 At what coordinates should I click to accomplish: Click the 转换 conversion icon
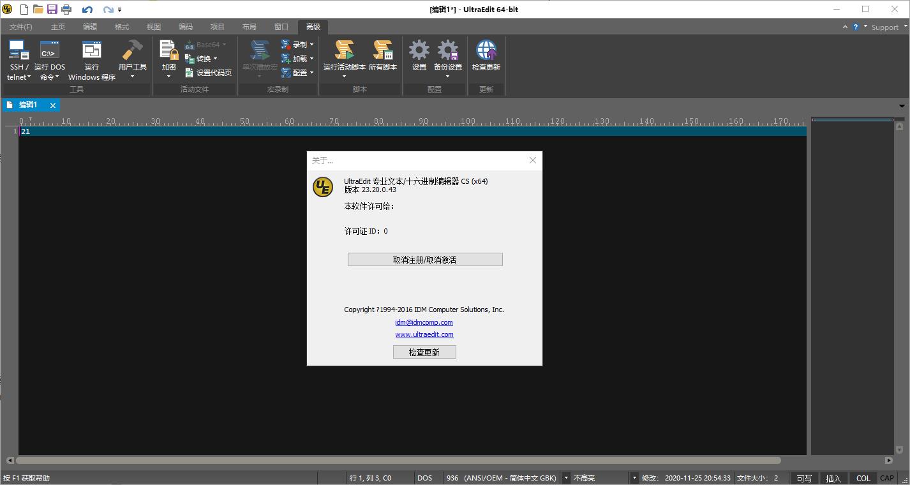click(190, 59)
